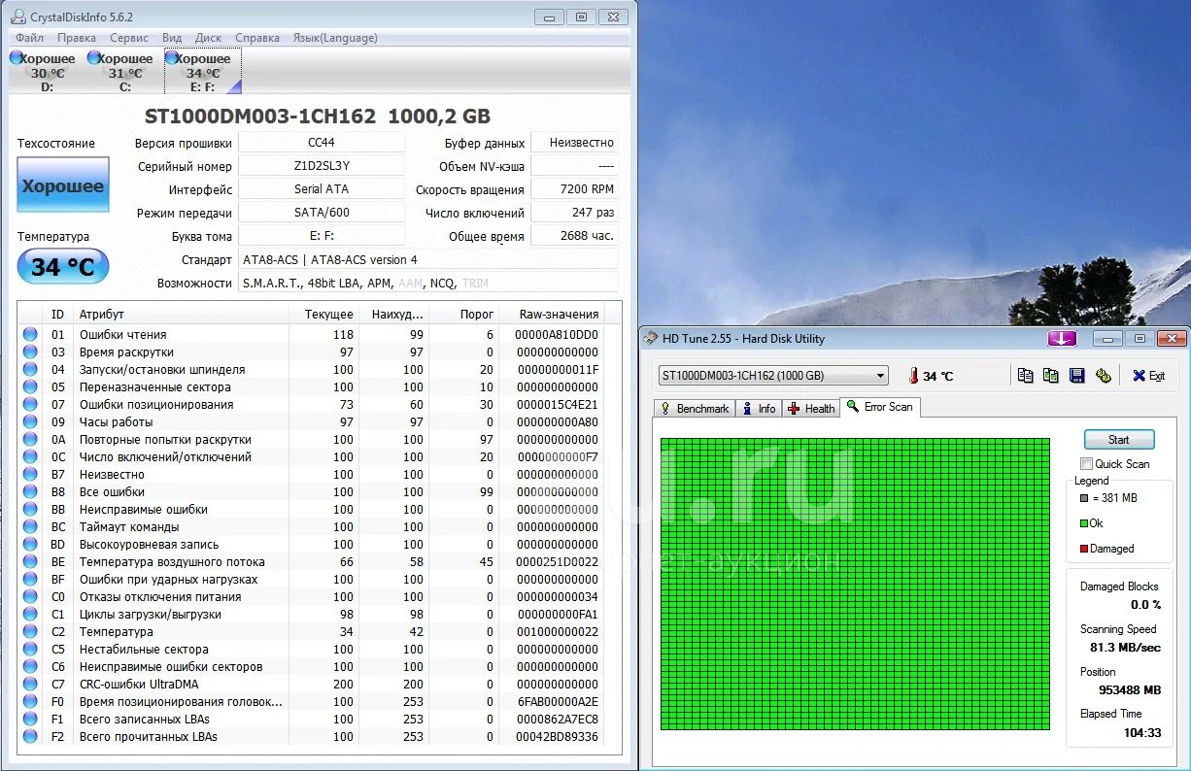Click status orb of attribute 0C Число включений/отключений
The width and height of the screenshot is (1191, 771).
coord(30,457)
